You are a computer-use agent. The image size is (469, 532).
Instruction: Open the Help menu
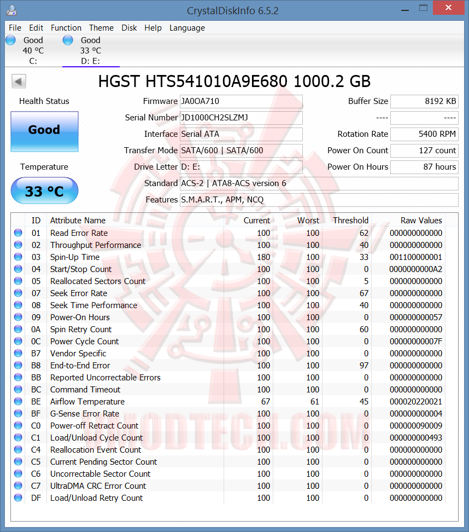(153, 28)
